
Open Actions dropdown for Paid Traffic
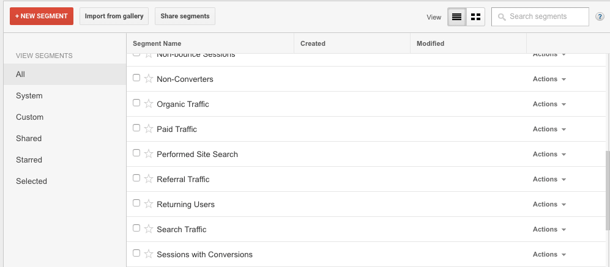[549, 129]
